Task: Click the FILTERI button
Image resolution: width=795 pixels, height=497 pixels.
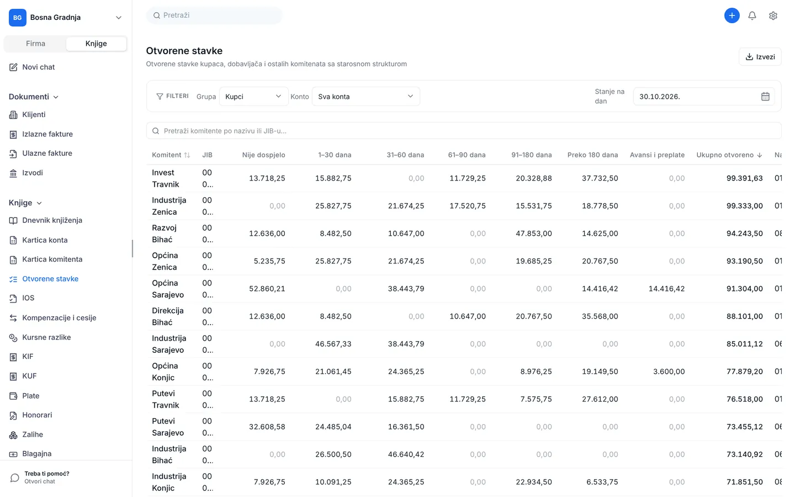Action: pyautogui.click(x=172, y=96)
